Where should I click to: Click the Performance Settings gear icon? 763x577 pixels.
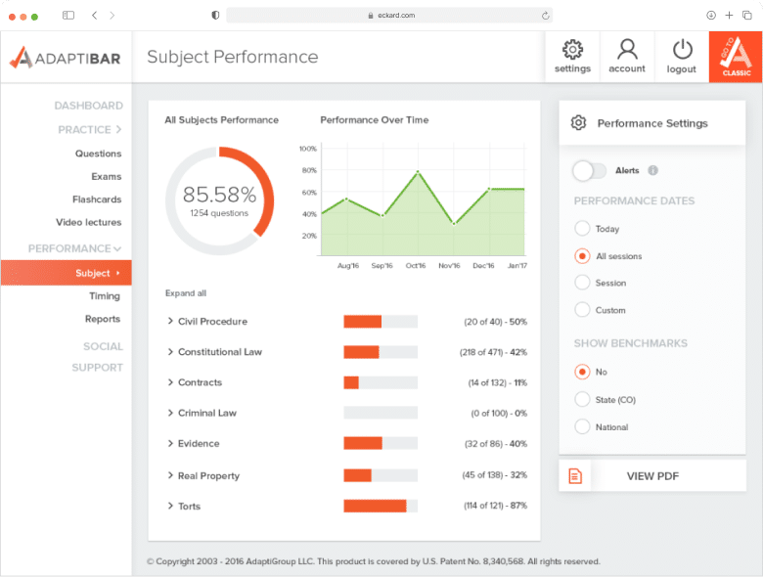click(578, 123)
